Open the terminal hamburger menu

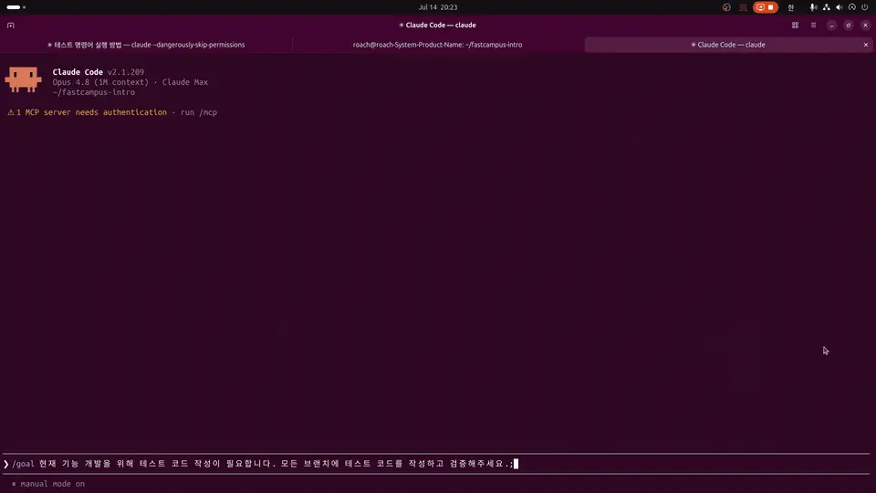pos(813,26)
